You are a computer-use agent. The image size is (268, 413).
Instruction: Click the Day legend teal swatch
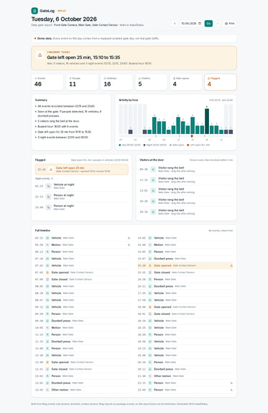[120, 145]
